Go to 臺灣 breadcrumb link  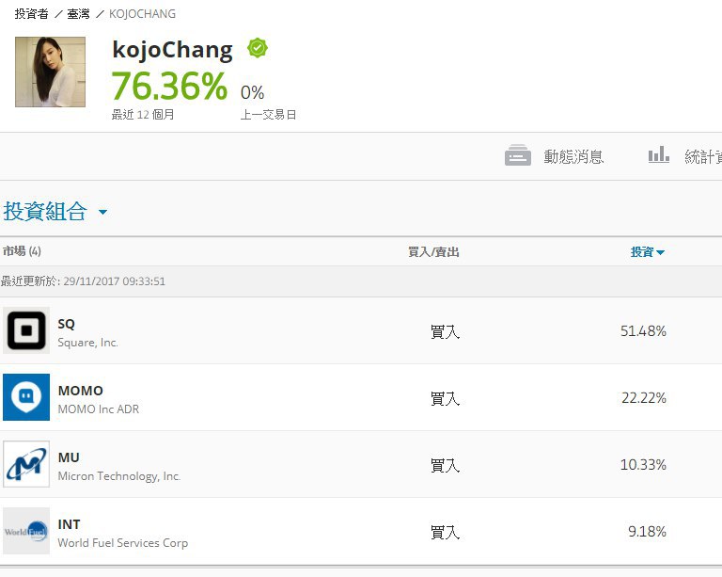tap(78, 14)
